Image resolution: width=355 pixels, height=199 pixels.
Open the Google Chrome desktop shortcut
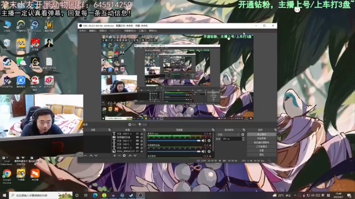(x=7, y=176)
